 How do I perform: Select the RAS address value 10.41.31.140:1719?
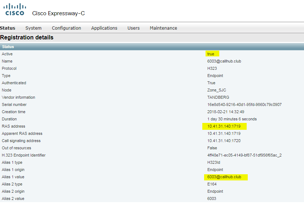[224, 126]
